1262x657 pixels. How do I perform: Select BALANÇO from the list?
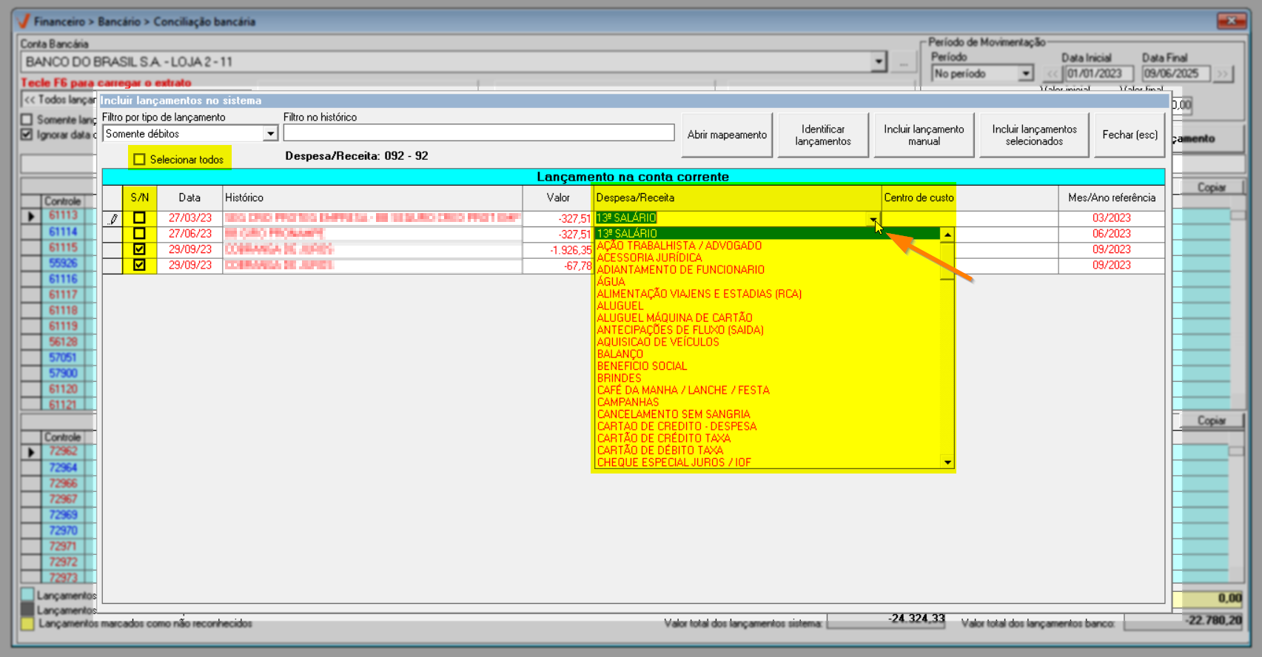coord(620,354)
